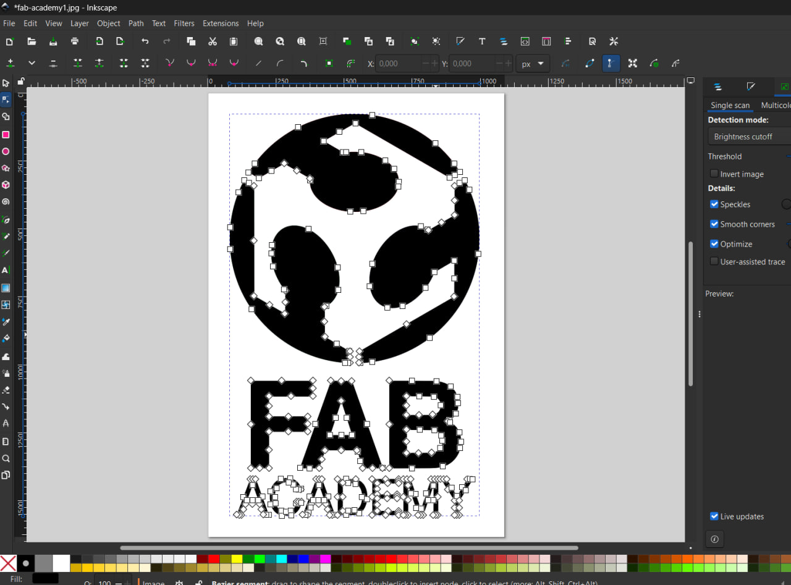Viewport: 791px width, 585px height.
Task: Pick the Color Dropper tool
Action: coord(6,321)
